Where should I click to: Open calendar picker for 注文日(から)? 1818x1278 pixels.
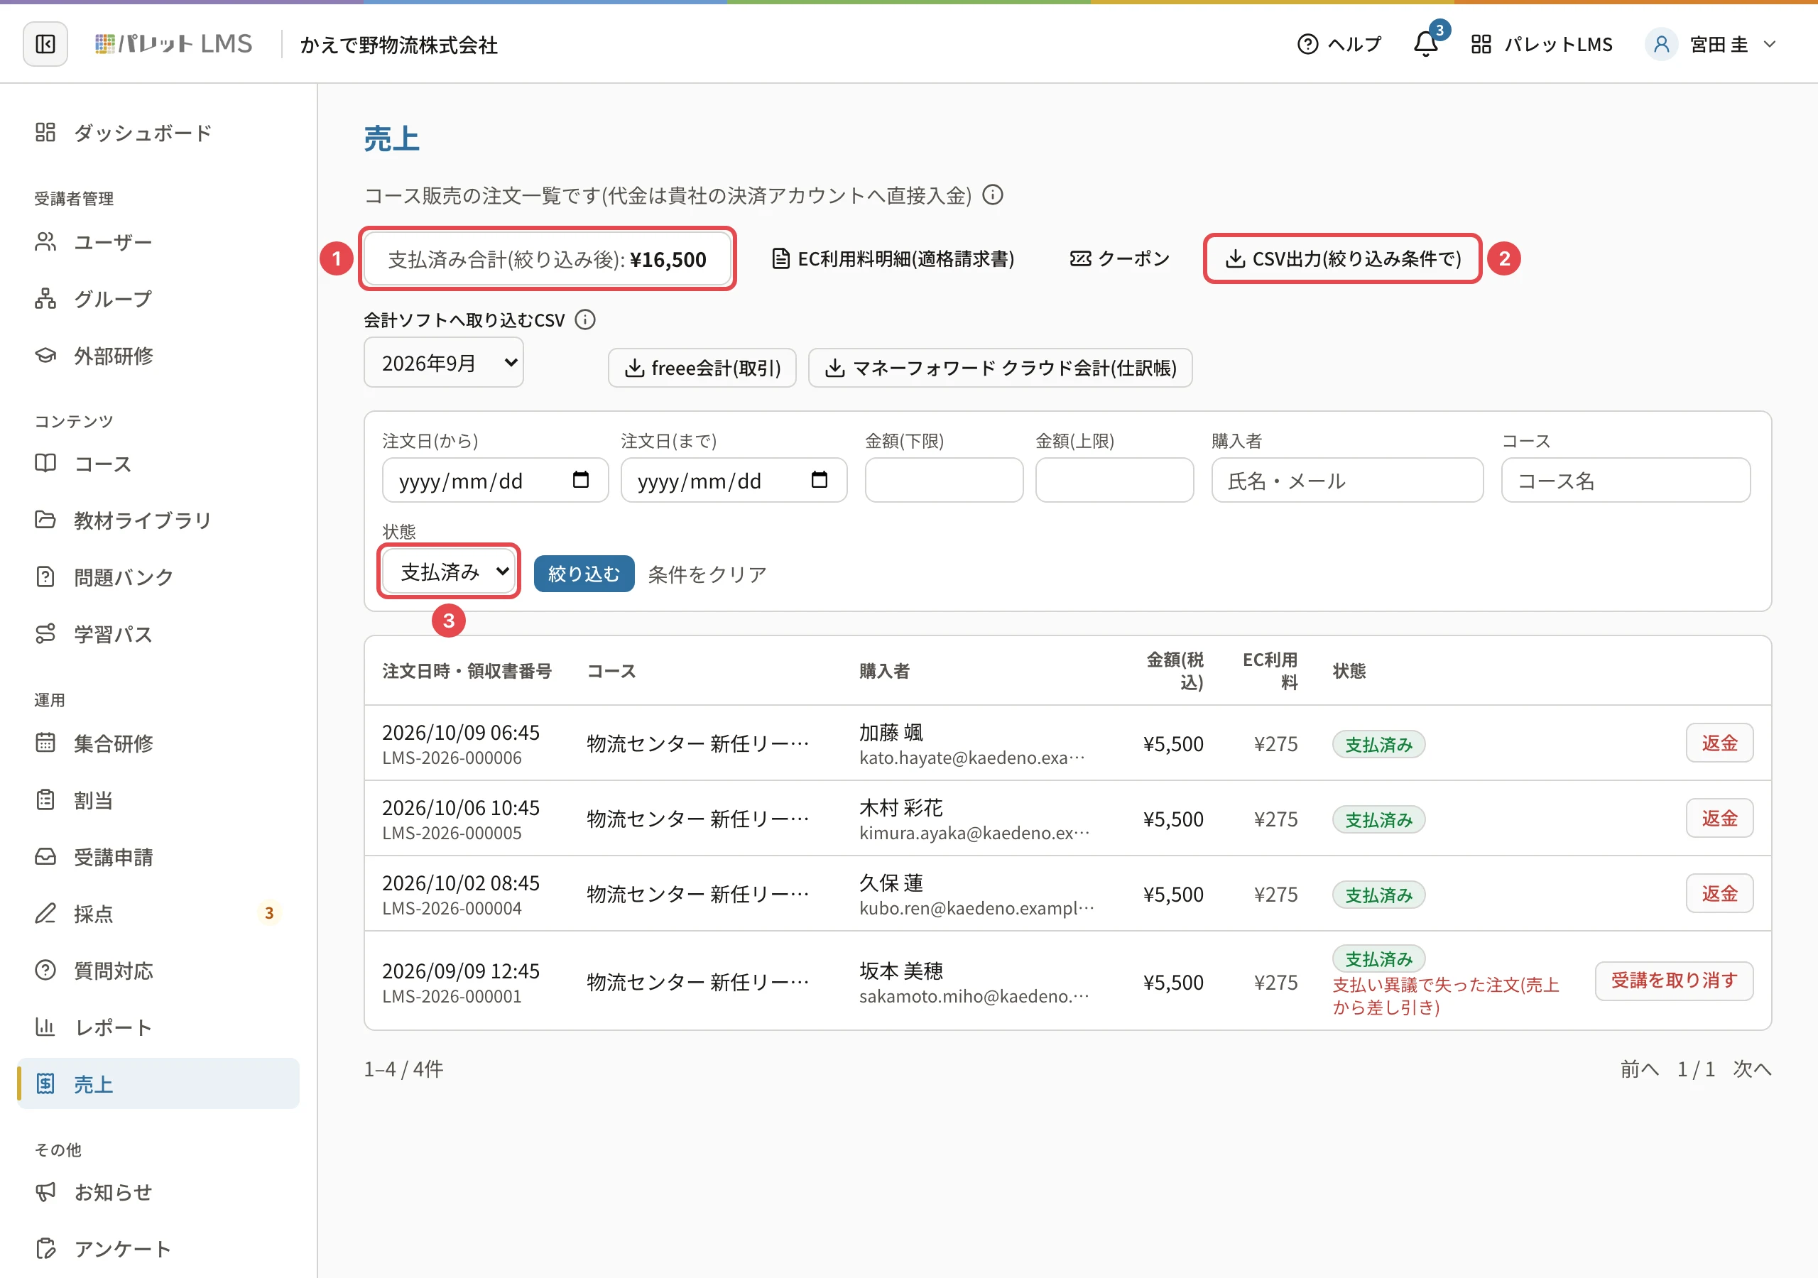(x=580, y=480)
